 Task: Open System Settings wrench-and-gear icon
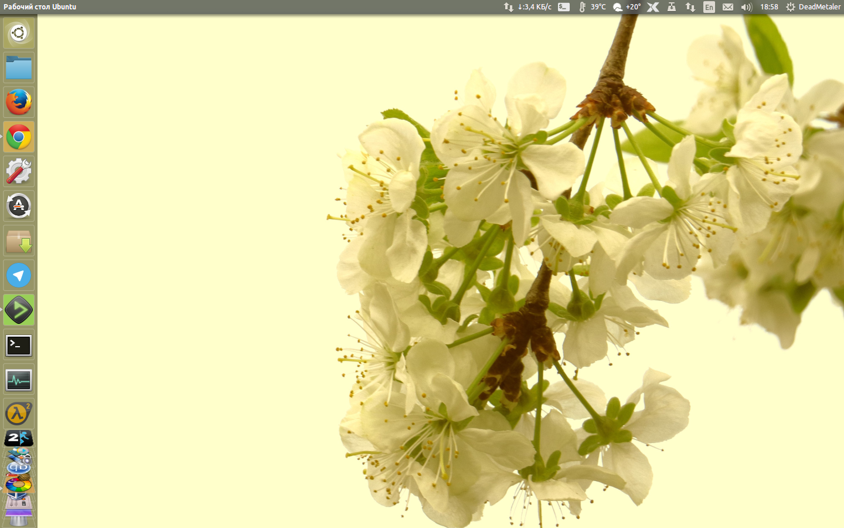pos(19,172)
